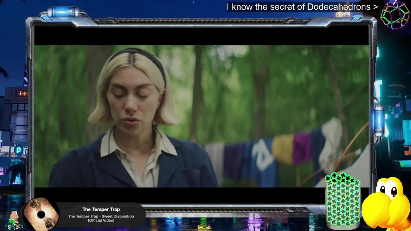Click the 'I know the secret of Dodecahedrons >' text

pyautogui.click(x=302, y=7)
